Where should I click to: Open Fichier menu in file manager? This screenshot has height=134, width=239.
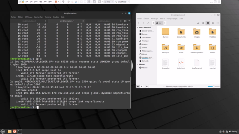[x=139, y=19]
